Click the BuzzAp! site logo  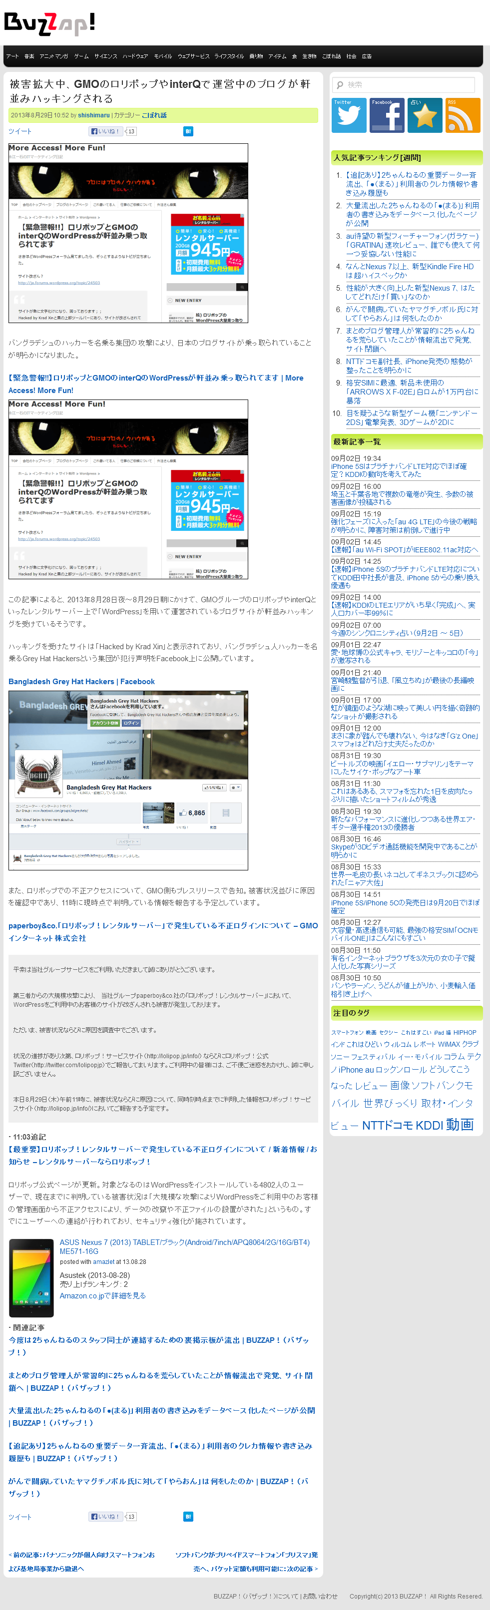coord(49,23)
